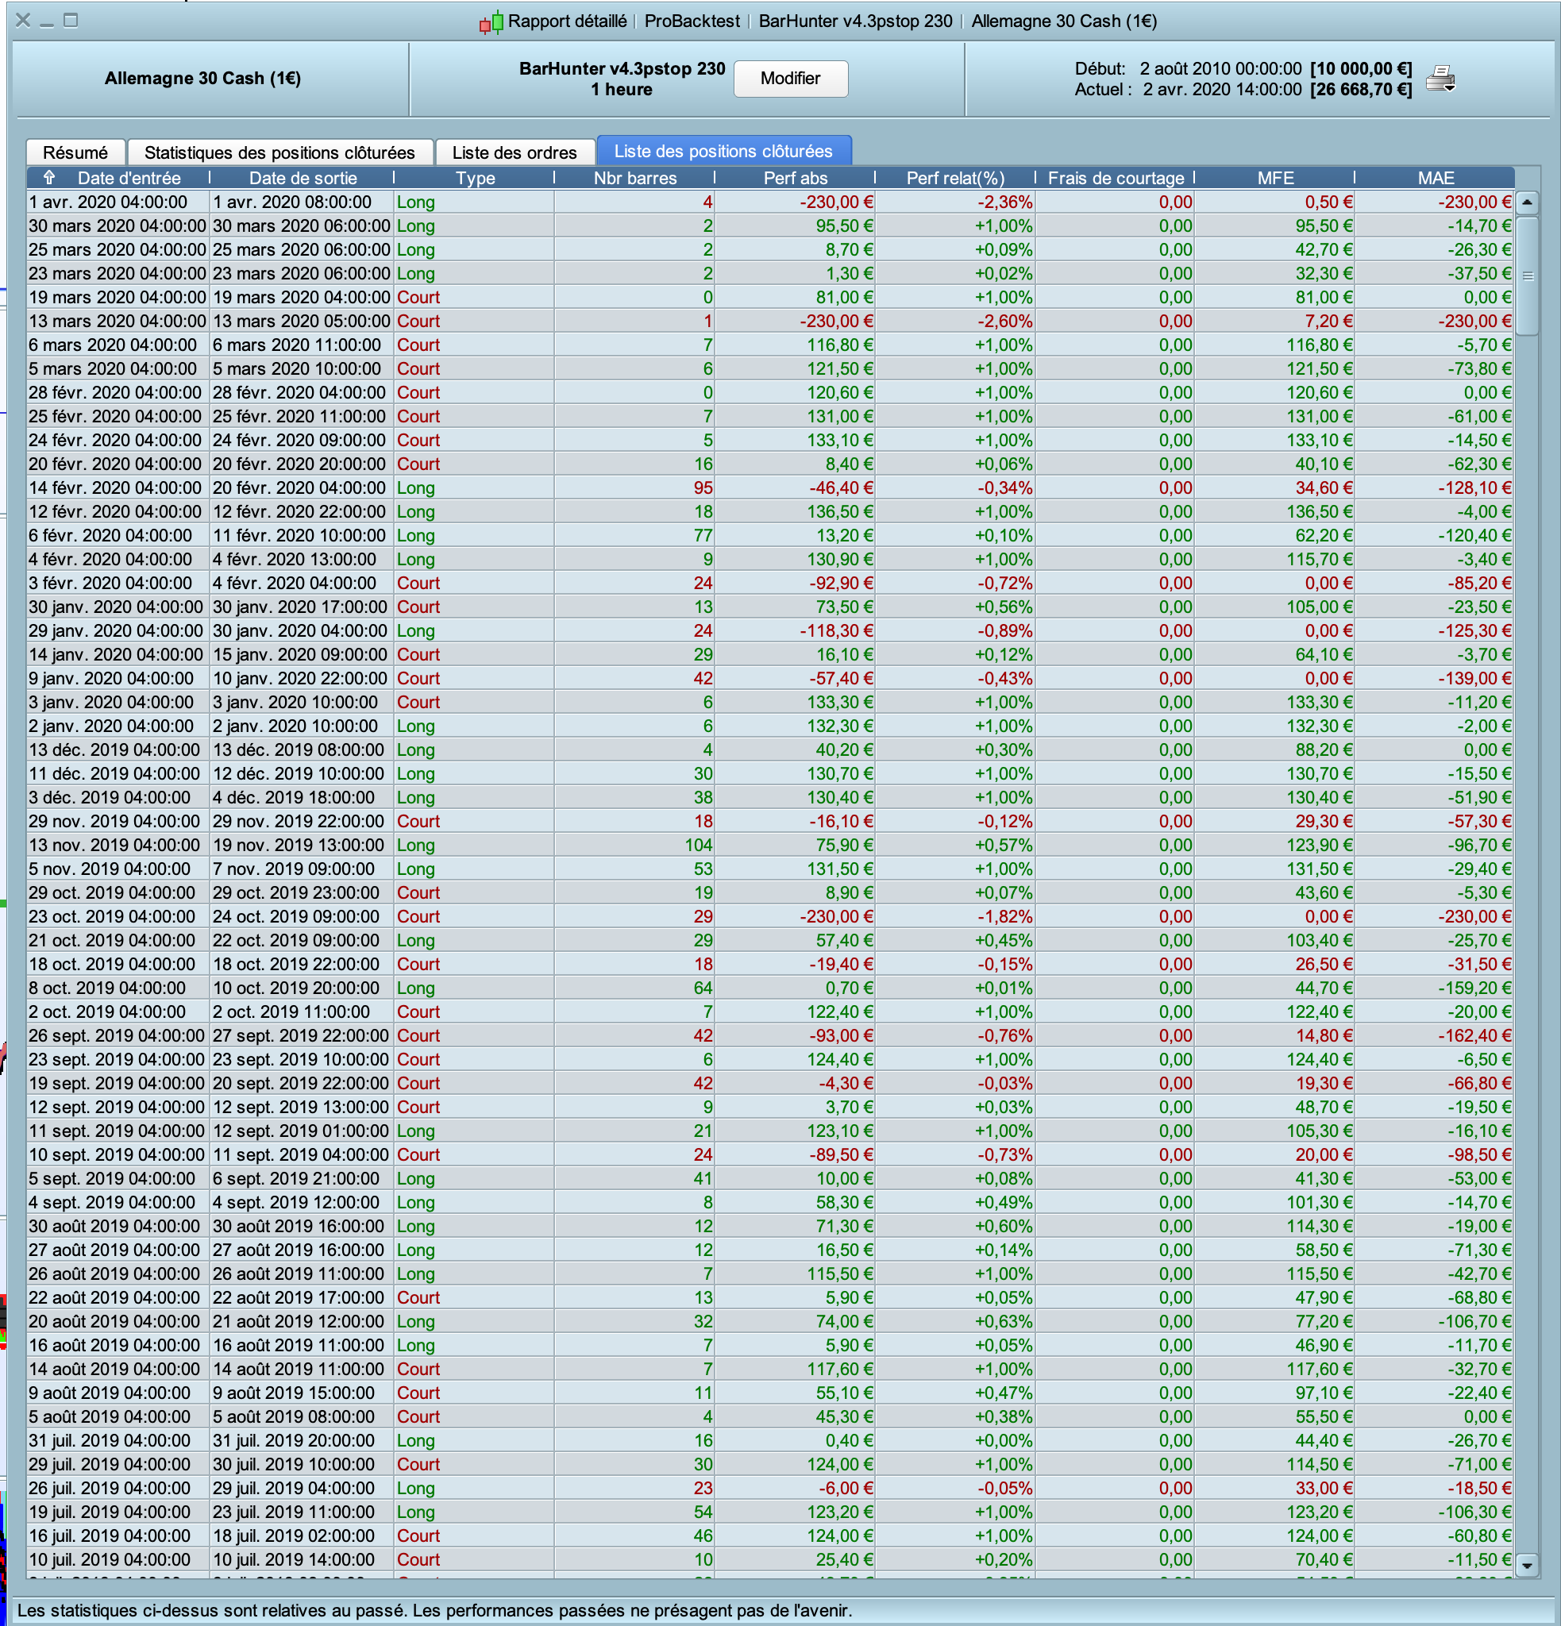Click the scrollbar up arrow
The image size is (1561, 1626).
tap(1526, 202)
